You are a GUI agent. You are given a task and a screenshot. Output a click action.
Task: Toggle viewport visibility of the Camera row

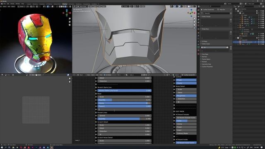[x=261, y=34]
